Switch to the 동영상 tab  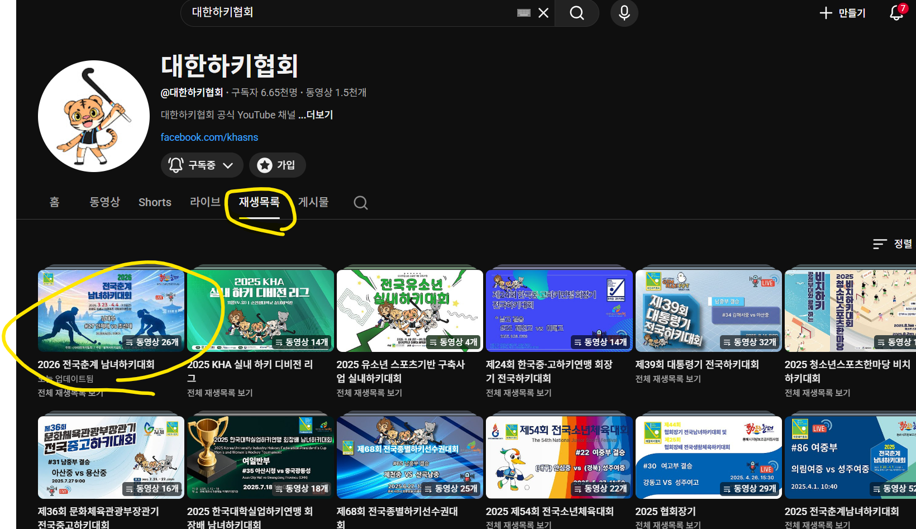pyautogui.click(x=104, y=202)
